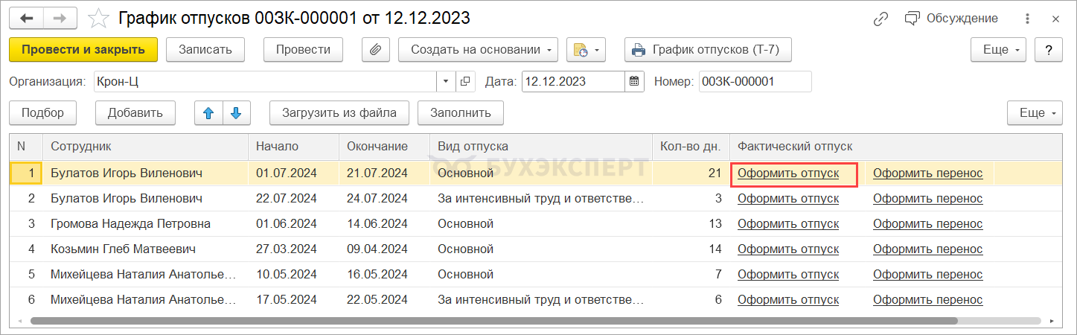Click Провести и закрыть button
Screen dimensions: 1077x335
point(83,50)
